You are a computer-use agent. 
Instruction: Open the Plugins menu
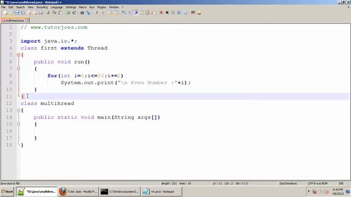click(101, 7)
